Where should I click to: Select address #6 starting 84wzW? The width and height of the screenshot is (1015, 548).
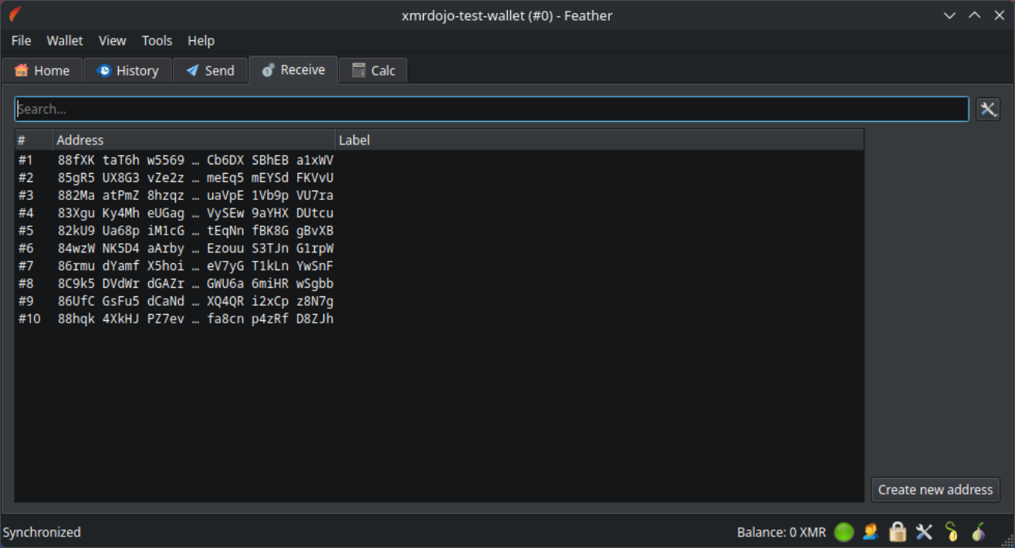tap(439, 249)
